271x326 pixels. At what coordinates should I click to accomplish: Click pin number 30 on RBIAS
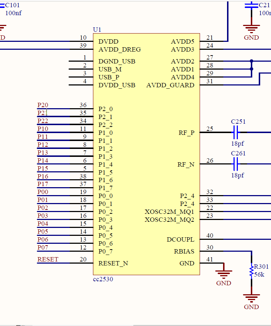pyautogui.click(x=210, y=247)
